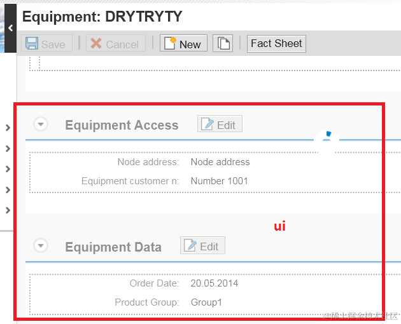The image size is (401, 324).
Task: Create a new equipment with New
Action: tap(183, 43)
